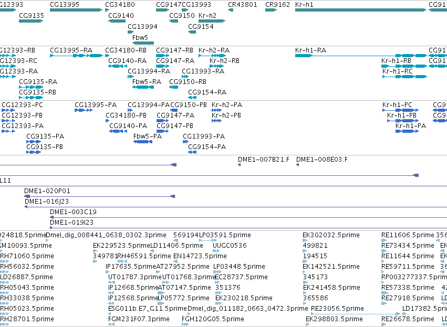Click the LP03591.5prime EST label
The height and width of the screenshot is (327, 447).
point(225,235)
